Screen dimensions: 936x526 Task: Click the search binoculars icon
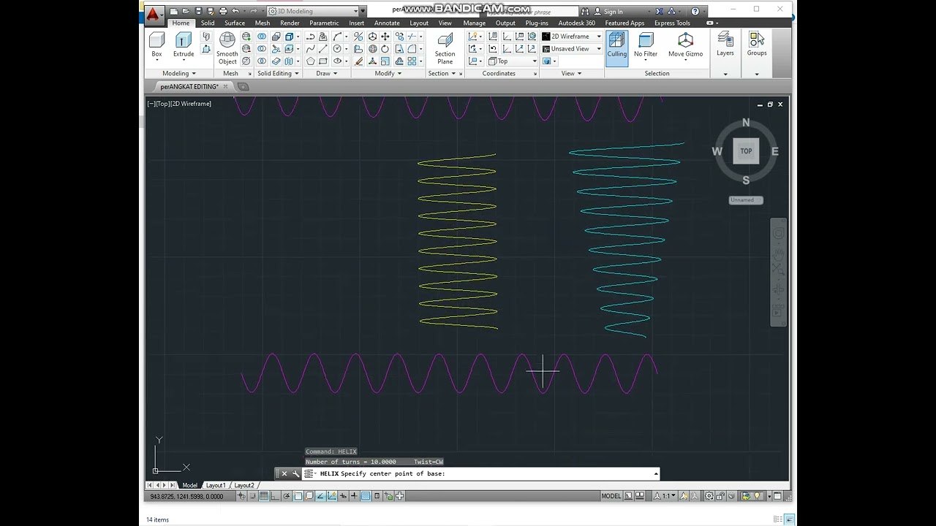(585, 11)
